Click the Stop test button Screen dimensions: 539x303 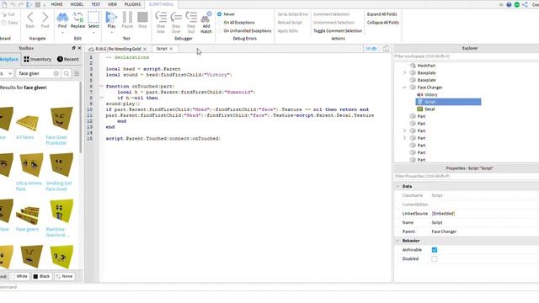[142, 17]
